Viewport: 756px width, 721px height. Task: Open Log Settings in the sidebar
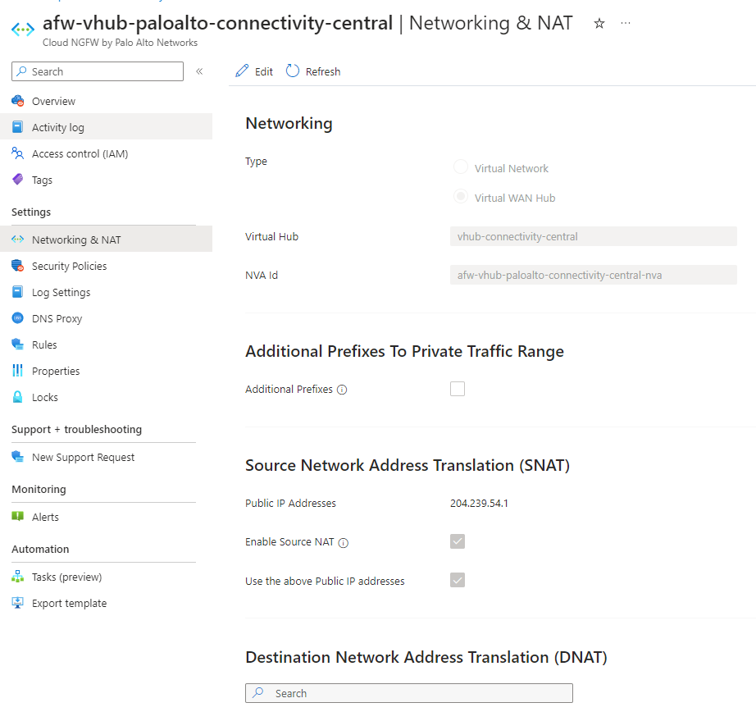tap(61, 292)
